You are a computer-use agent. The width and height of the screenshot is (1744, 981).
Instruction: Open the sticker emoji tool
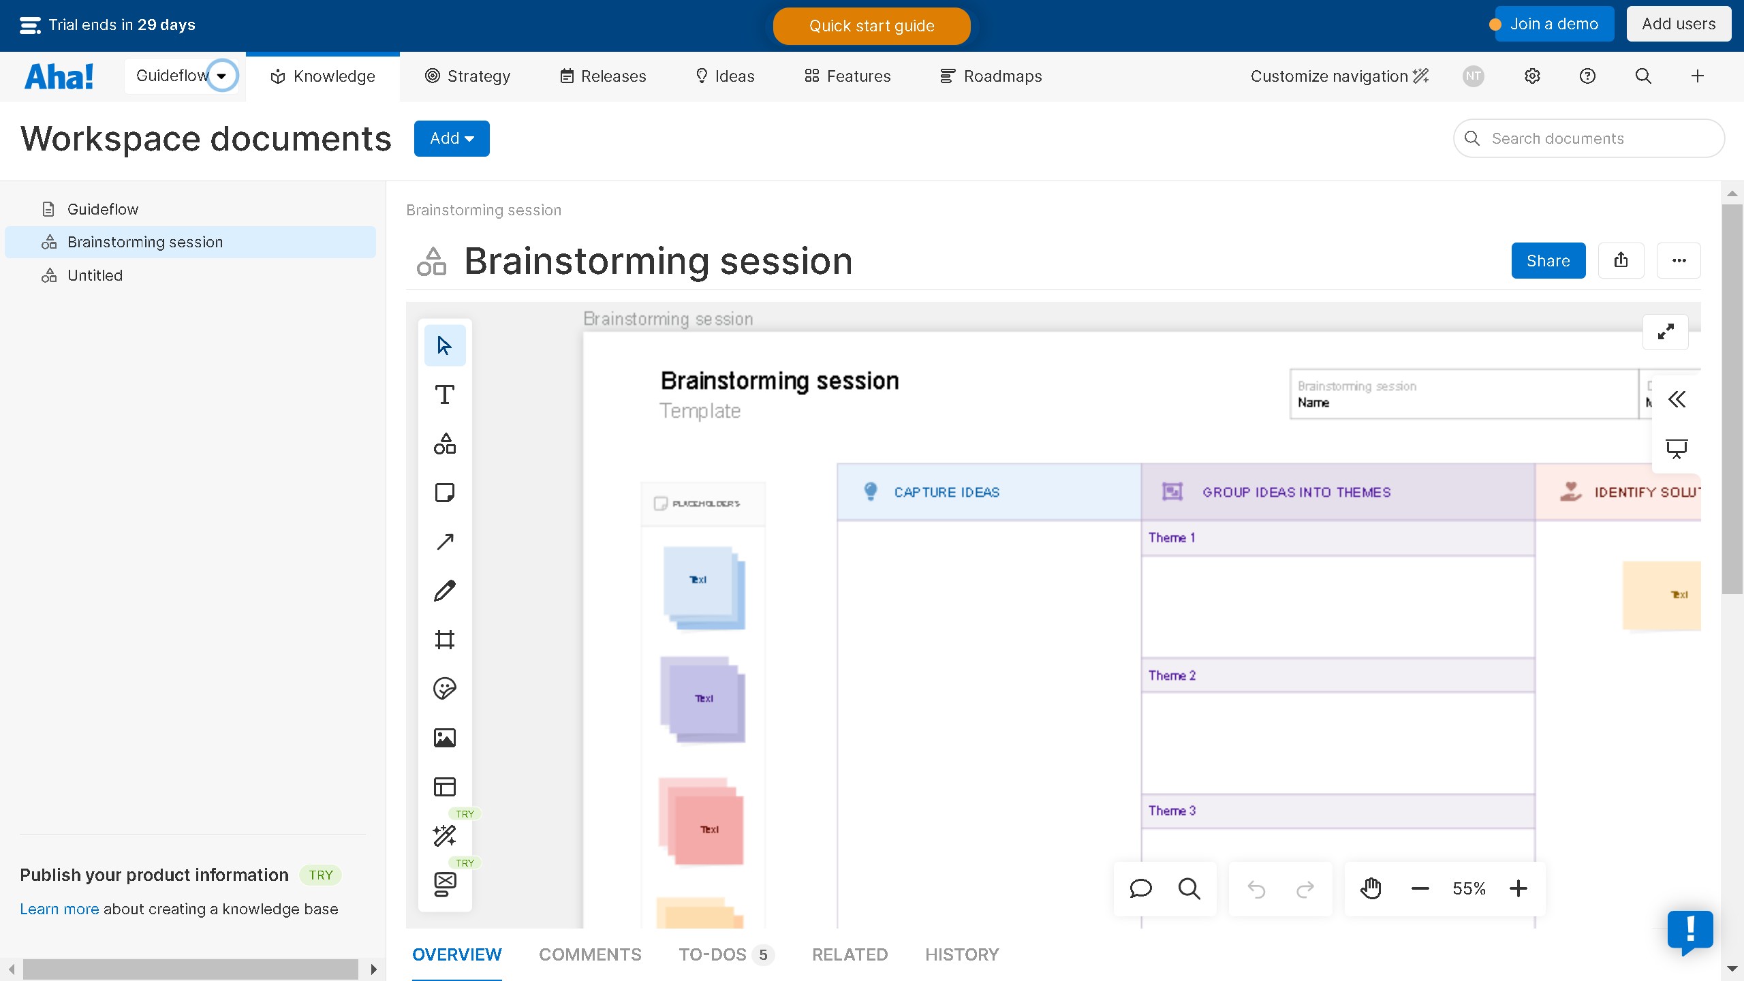(x=445, y=689)
